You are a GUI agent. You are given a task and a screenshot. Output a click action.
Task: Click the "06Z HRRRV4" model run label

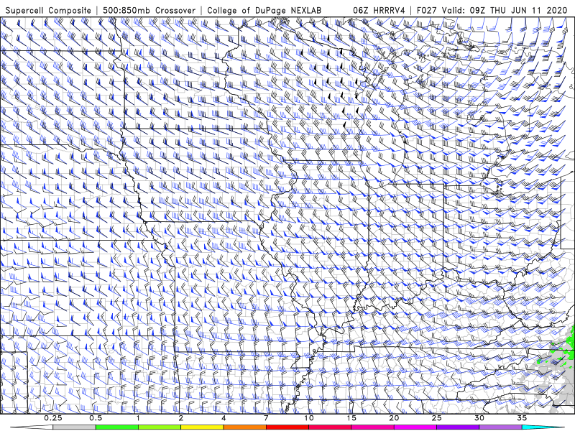point(379,10)
